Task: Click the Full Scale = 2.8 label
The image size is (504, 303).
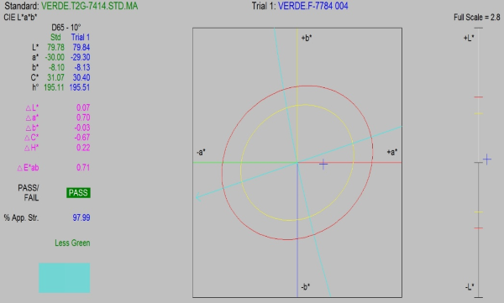Action: tap(476, 18)
